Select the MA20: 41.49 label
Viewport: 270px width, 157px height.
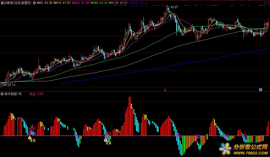click(80, 3)
